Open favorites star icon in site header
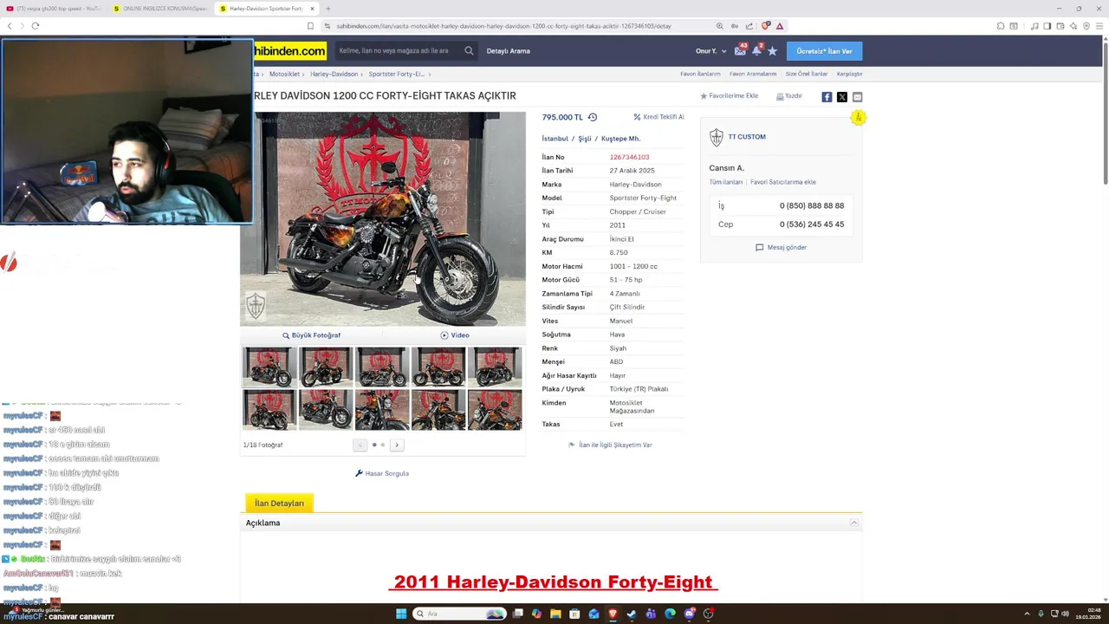This screenshot has width=1109, height=624. coord(772,51)
